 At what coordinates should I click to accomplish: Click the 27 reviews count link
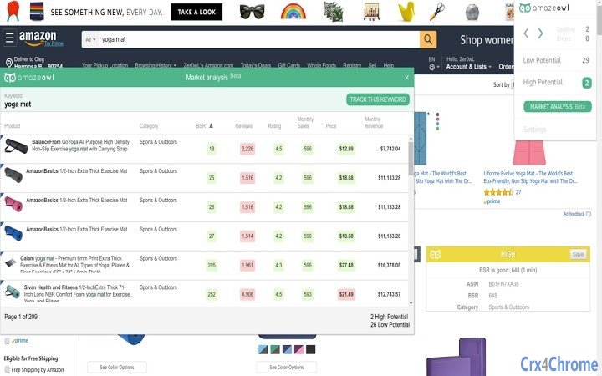518,192
